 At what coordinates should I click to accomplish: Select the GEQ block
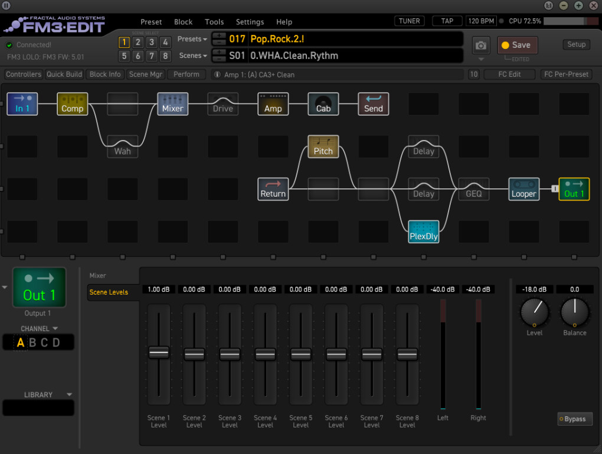[474, 189]
